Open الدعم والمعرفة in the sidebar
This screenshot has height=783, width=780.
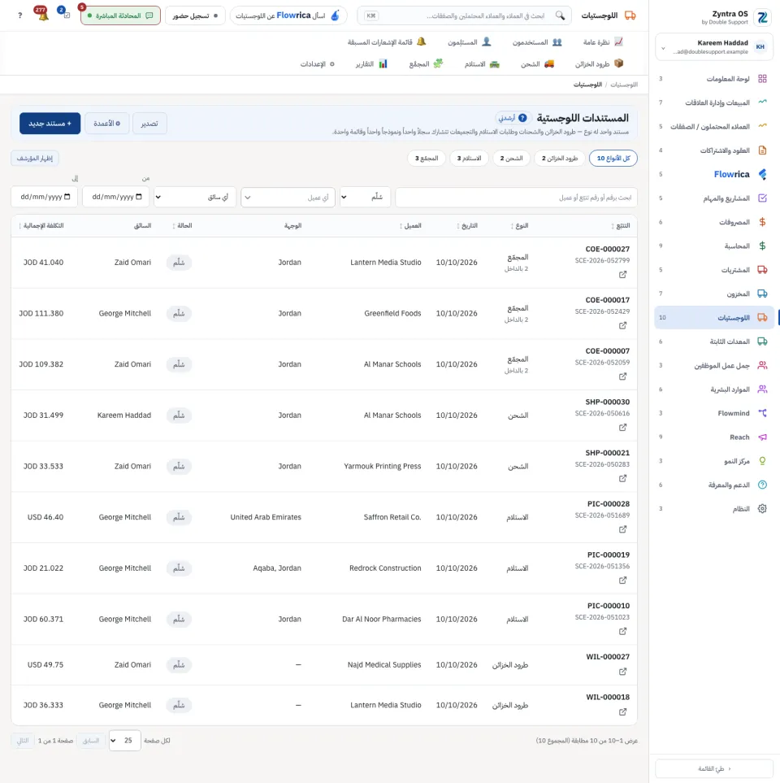pyautogui.click(x=714, y=485)
